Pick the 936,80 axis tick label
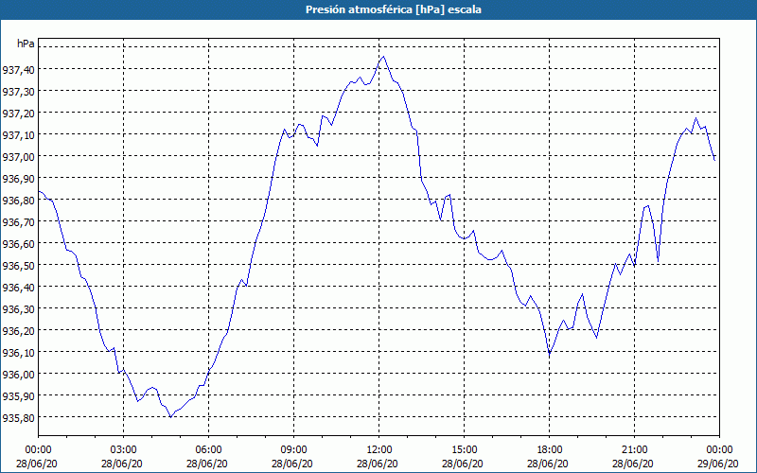Image resolution: width=757 pixels, height=473 pixels. point(19,201)
